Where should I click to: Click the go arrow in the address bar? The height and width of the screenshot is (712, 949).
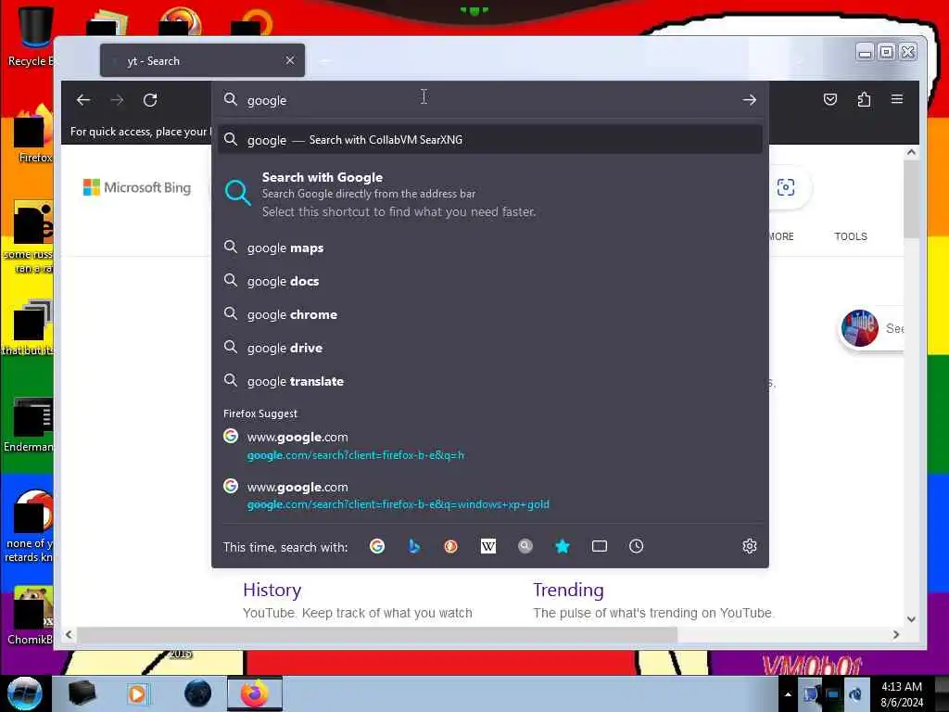(749, 100)
